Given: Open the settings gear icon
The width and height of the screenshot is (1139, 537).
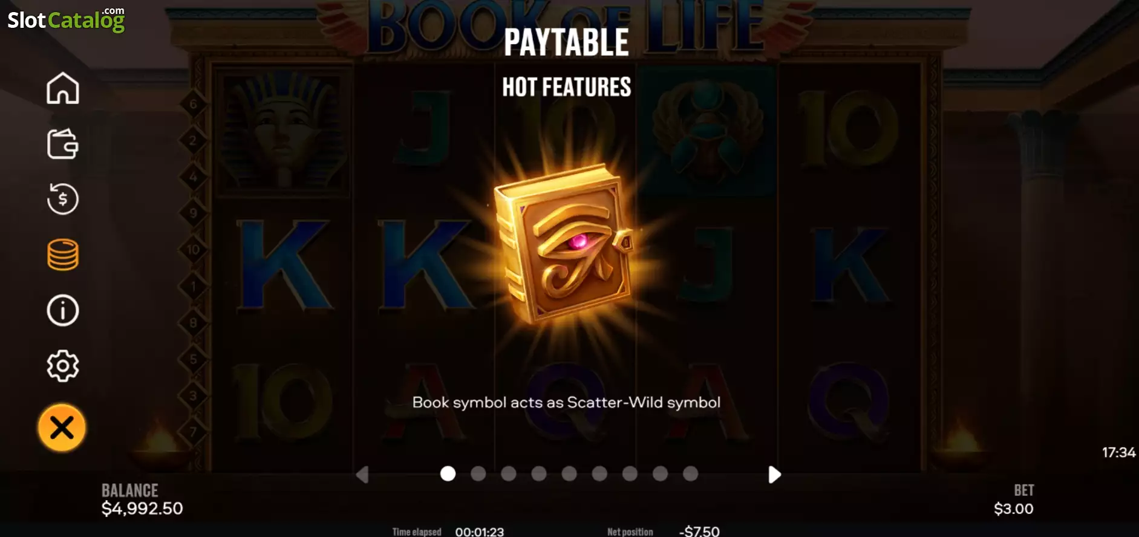Looking at the screenshot, I should click(x=63, y=366).
